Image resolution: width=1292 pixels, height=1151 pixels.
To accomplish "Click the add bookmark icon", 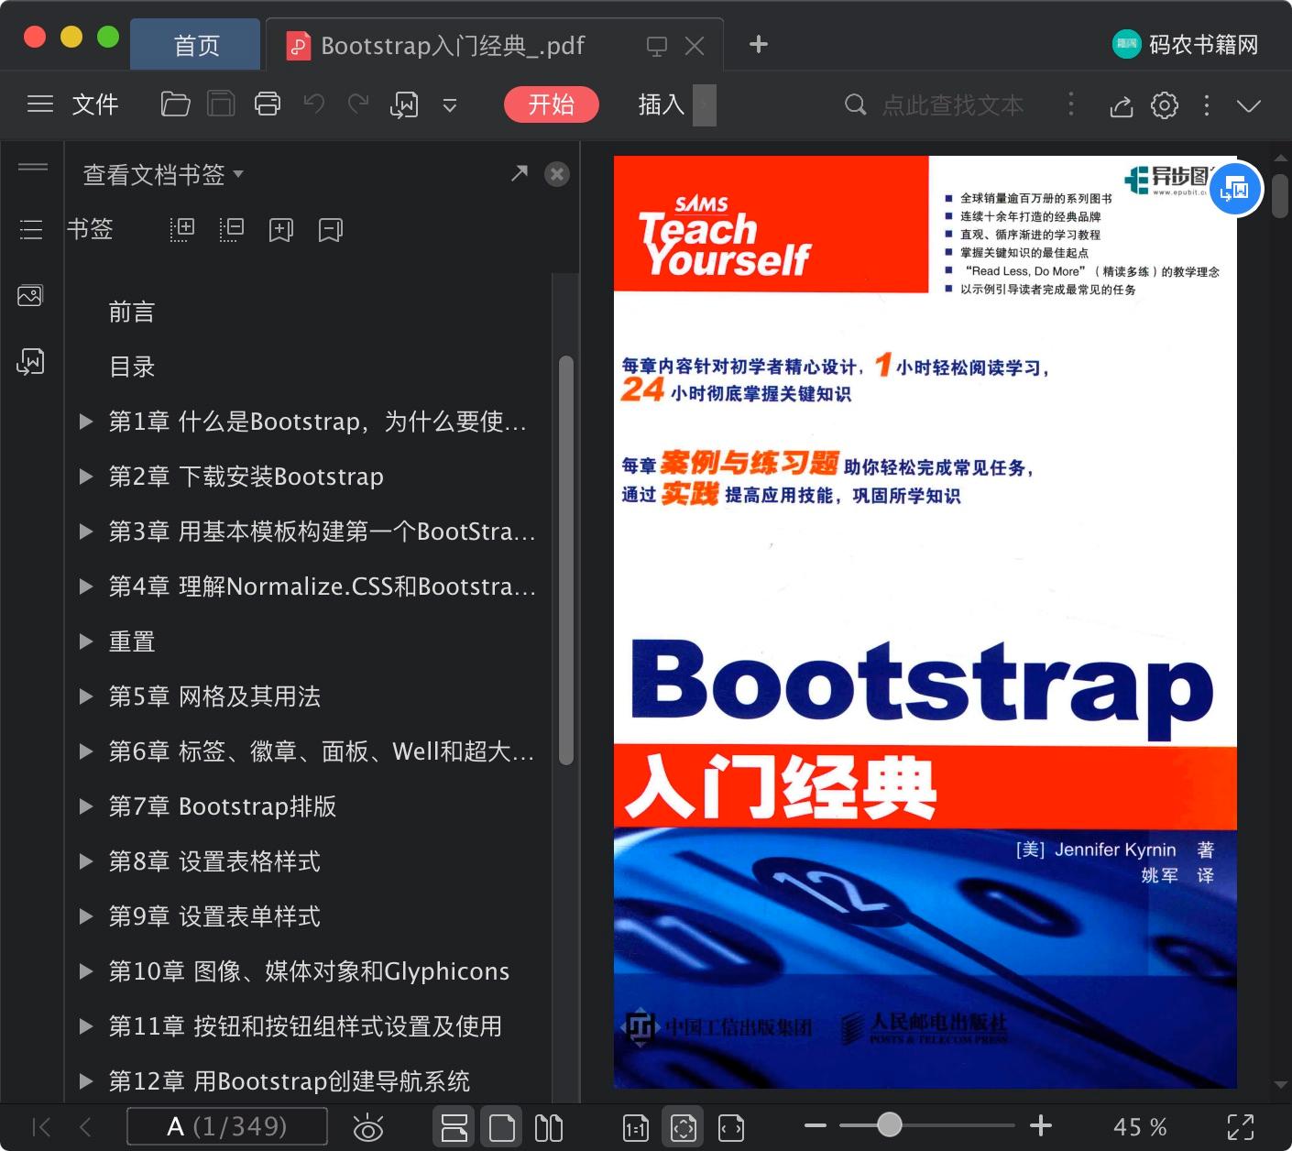I will coord(281,229).
